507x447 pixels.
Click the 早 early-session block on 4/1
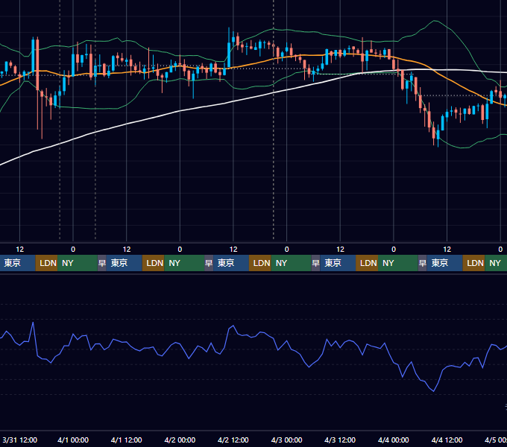click(x=102, y=263)
